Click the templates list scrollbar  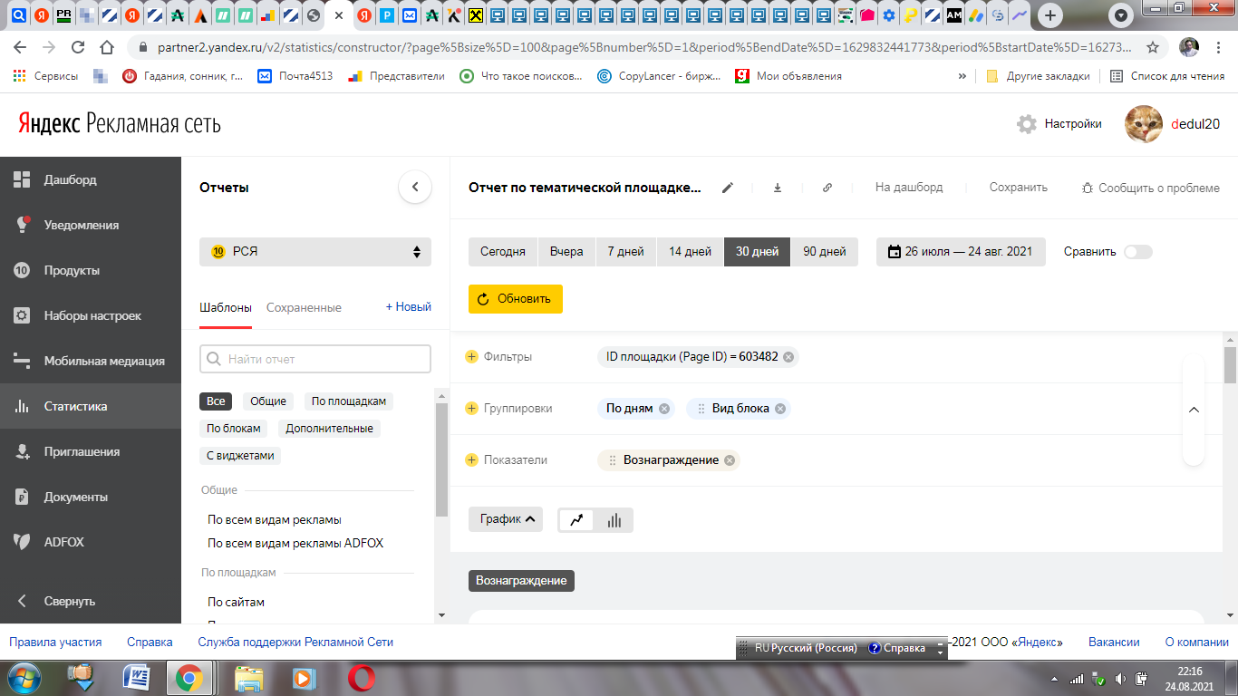(x=442, y=459)
